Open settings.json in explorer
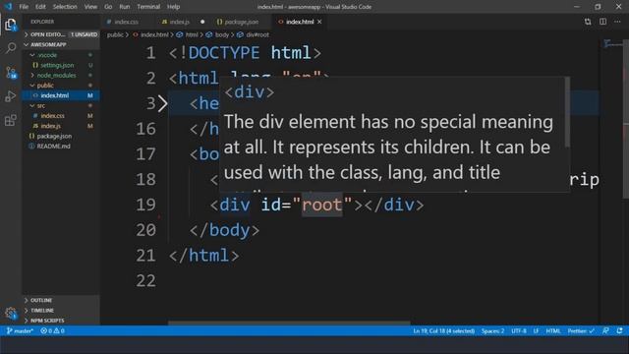Viewport: 629px width, 354px height. coord(60,65)
